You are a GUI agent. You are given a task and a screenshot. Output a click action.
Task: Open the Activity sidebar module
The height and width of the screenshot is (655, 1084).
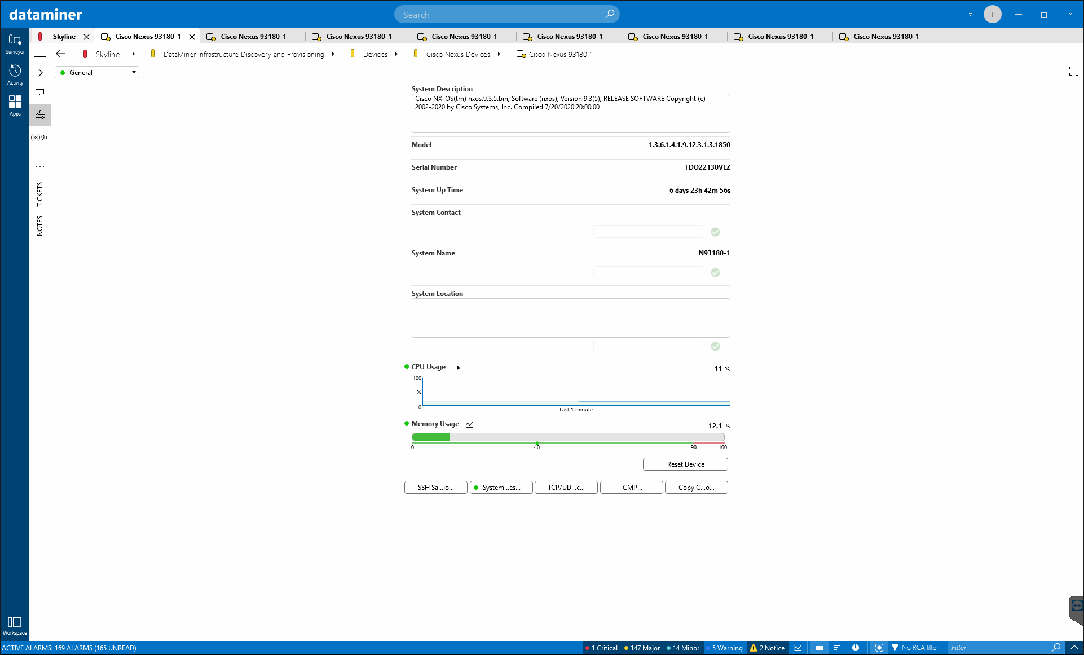pyautogui.click(x=15, y=75)
